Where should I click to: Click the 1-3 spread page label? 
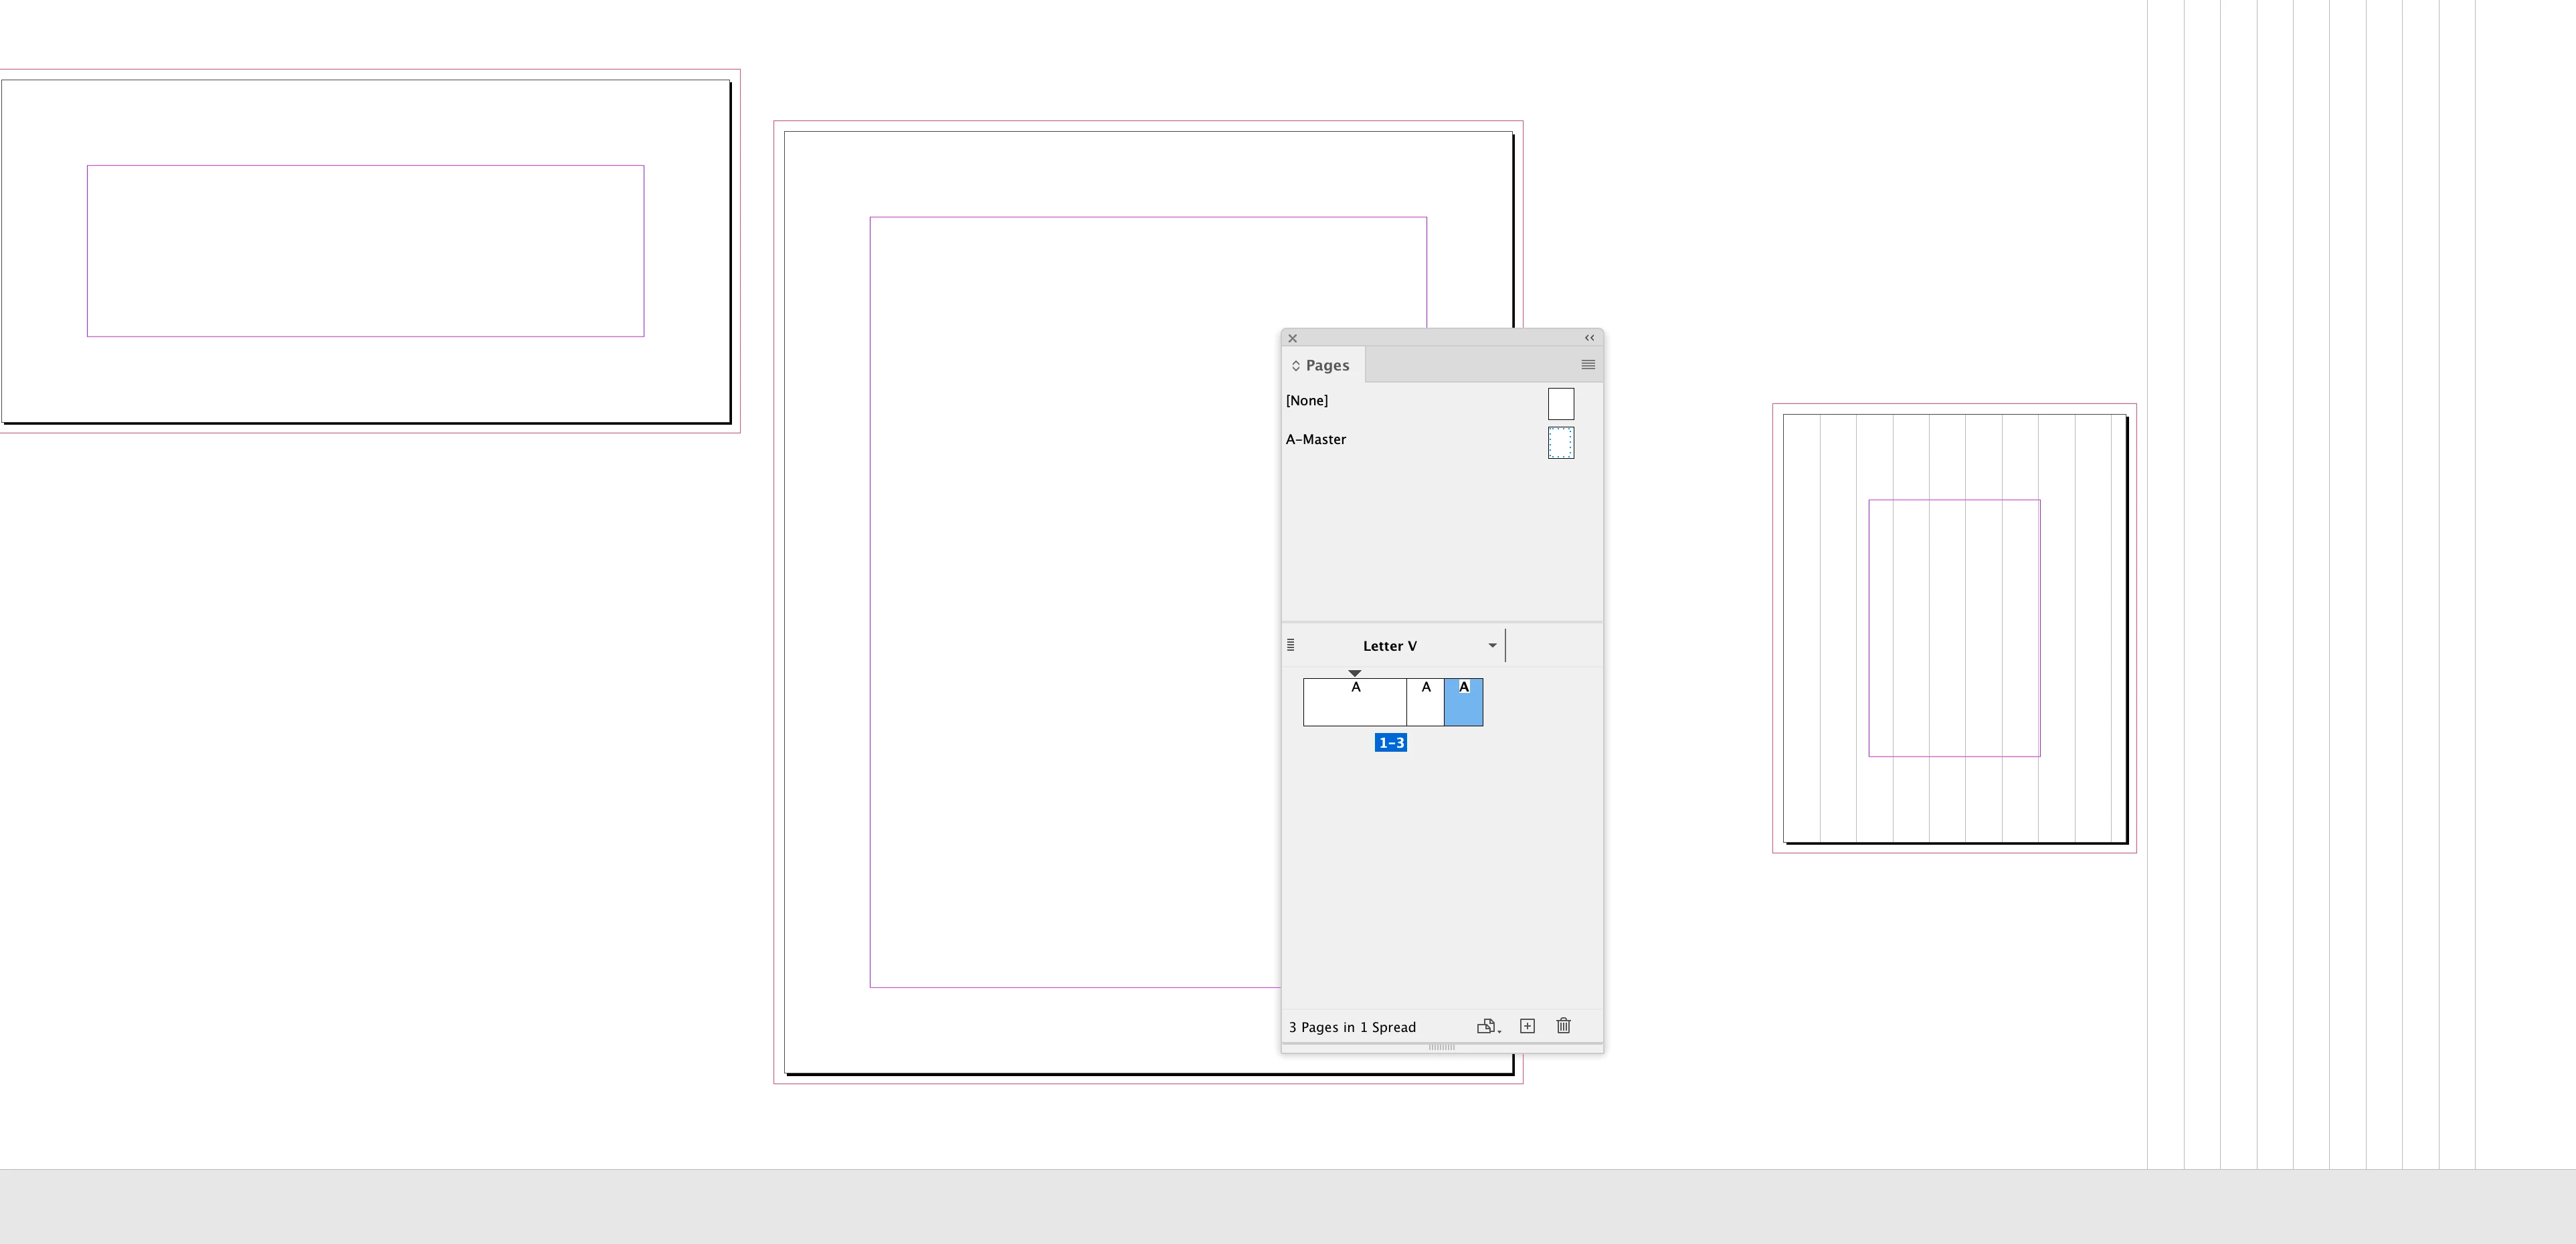(x=1390, y=742)
